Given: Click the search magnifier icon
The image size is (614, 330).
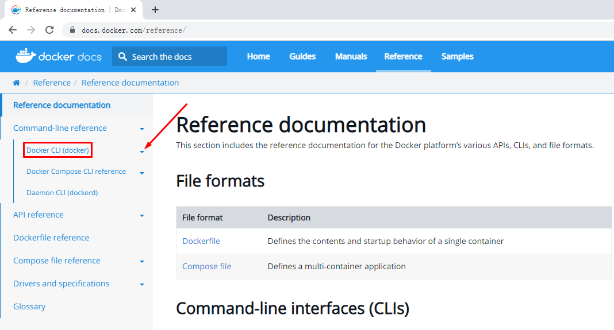Looking at the screenshot, I should click(122, 57).
